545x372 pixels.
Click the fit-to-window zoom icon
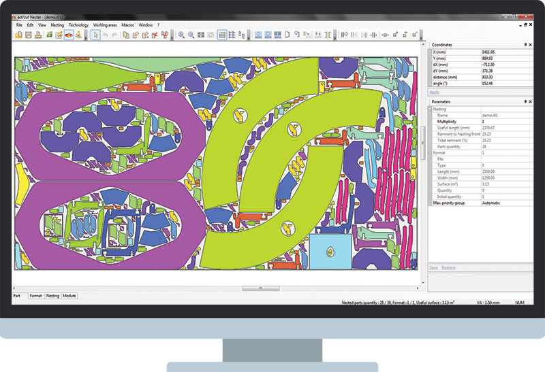tap(201, 35)
